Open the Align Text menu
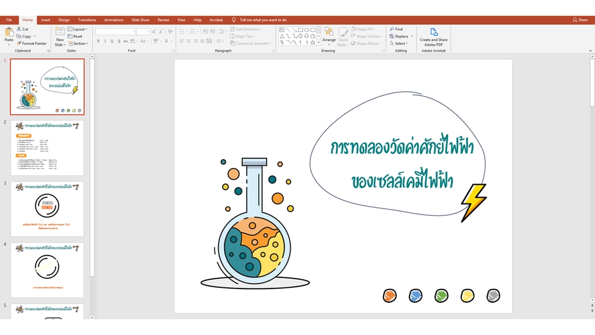The height and width of the screenshot is (335, 595). (242, 36)
